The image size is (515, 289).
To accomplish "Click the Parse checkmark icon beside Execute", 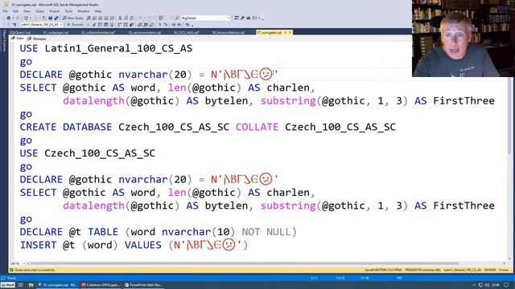I will [x=94, y=25].
